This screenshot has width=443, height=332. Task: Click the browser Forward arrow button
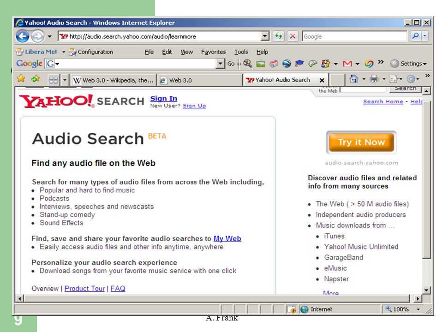[38, 36]
